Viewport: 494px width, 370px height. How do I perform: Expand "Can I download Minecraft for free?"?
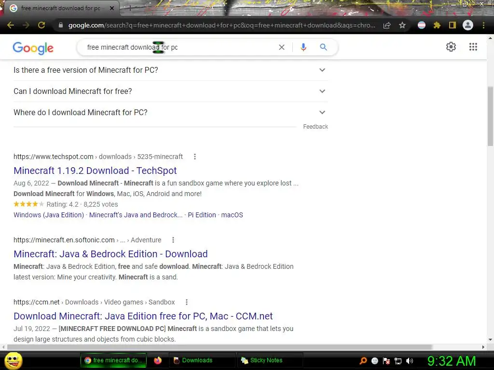tap(170, 91)
